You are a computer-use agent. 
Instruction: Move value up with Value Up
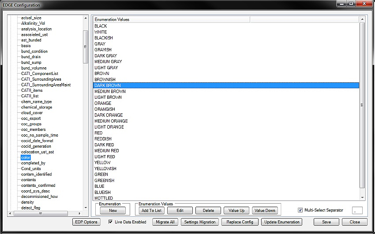pos(236,211)
